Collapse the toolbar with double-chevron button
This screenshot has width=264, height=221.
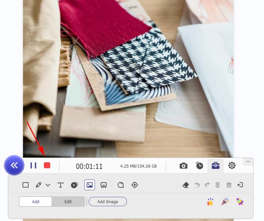click(x=14, y=165)
